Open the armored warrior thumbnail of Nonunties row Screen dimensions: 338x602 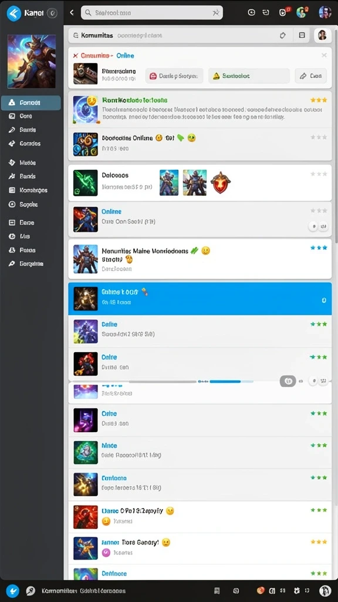(x=86, y=259)
